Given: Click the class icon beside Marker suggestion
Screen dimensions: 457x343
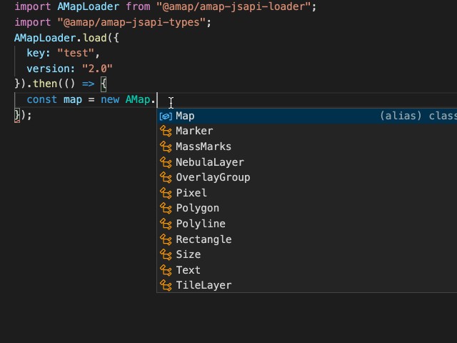Looking at the screenshot, I should click(166, 131).
